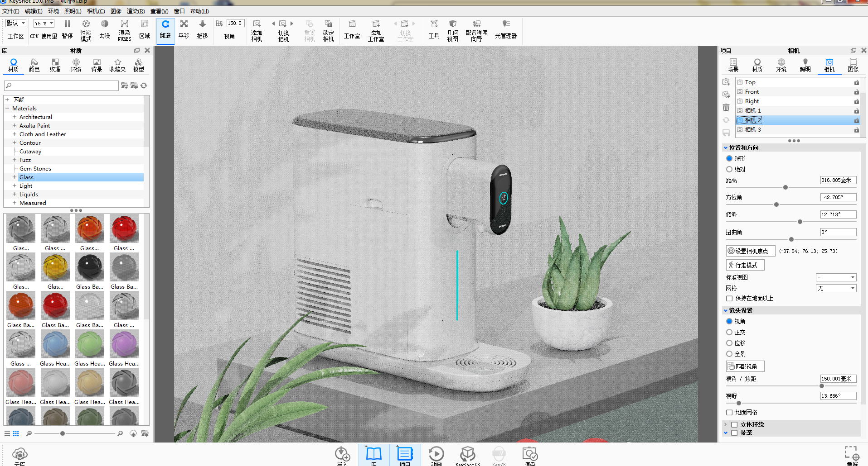
Task: Adjust the Distance (距离) slider handle
Action: (786, 187)
